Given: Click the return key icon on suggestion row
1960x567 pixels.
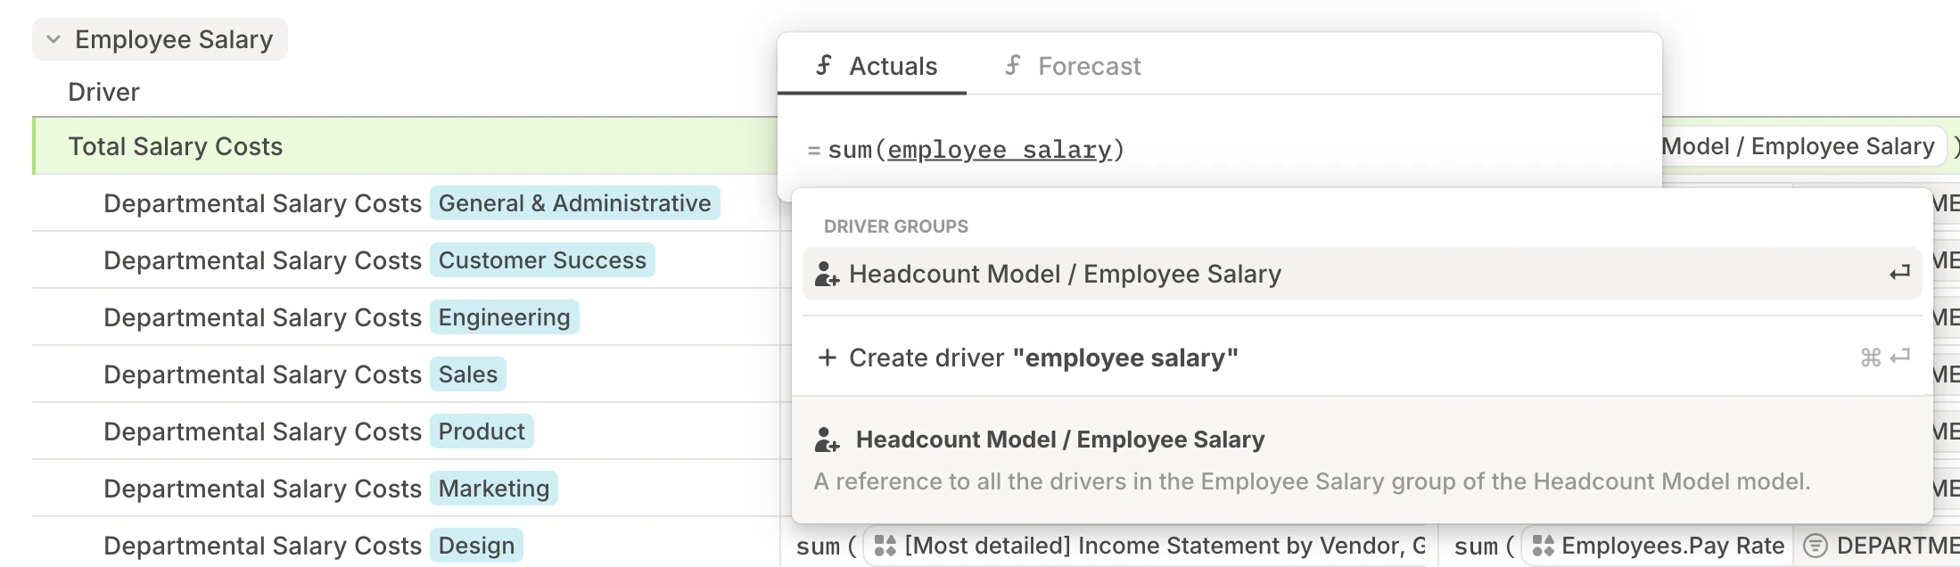Looking at the screenshot, I should coord(1899,273).
